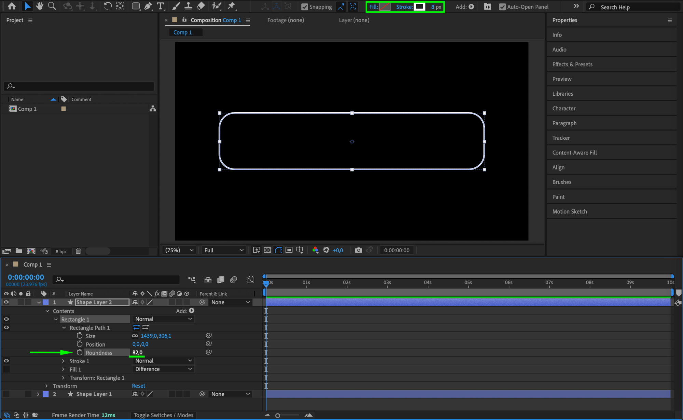The width and height of the screenshot is (683, 420).
Task: Select the Hand tool
Action: (40, 6)
